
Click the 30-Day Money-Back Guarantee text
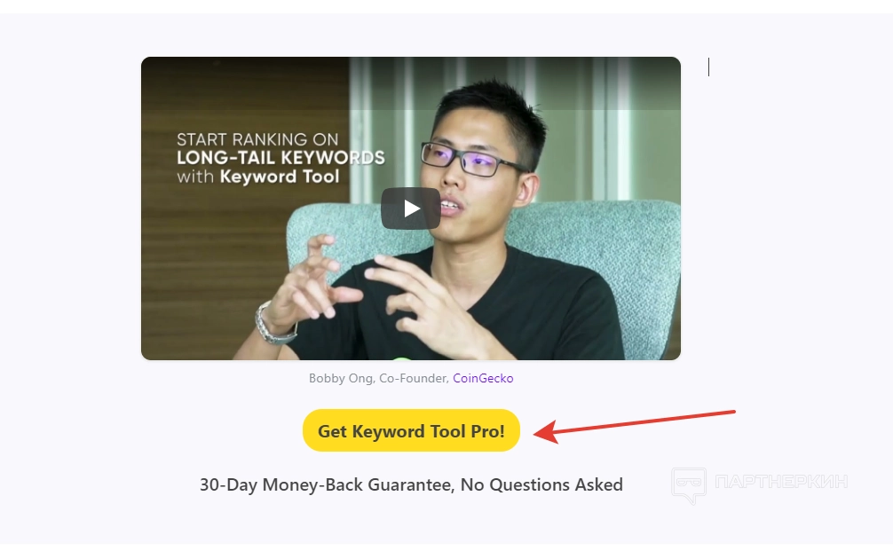411,484
